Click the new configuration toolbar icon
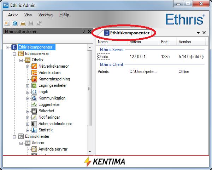 tap(7, 23)
